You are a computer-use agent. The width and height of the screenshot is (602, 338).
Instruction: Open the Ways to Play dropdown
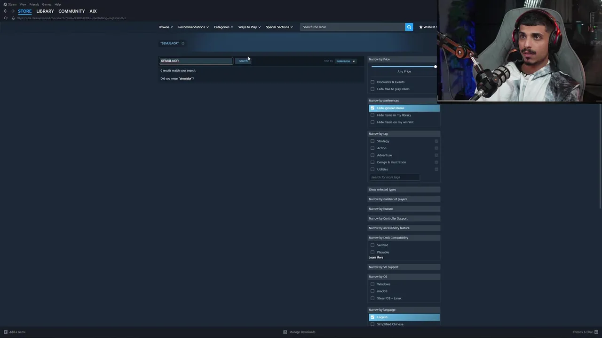(249, 27)
